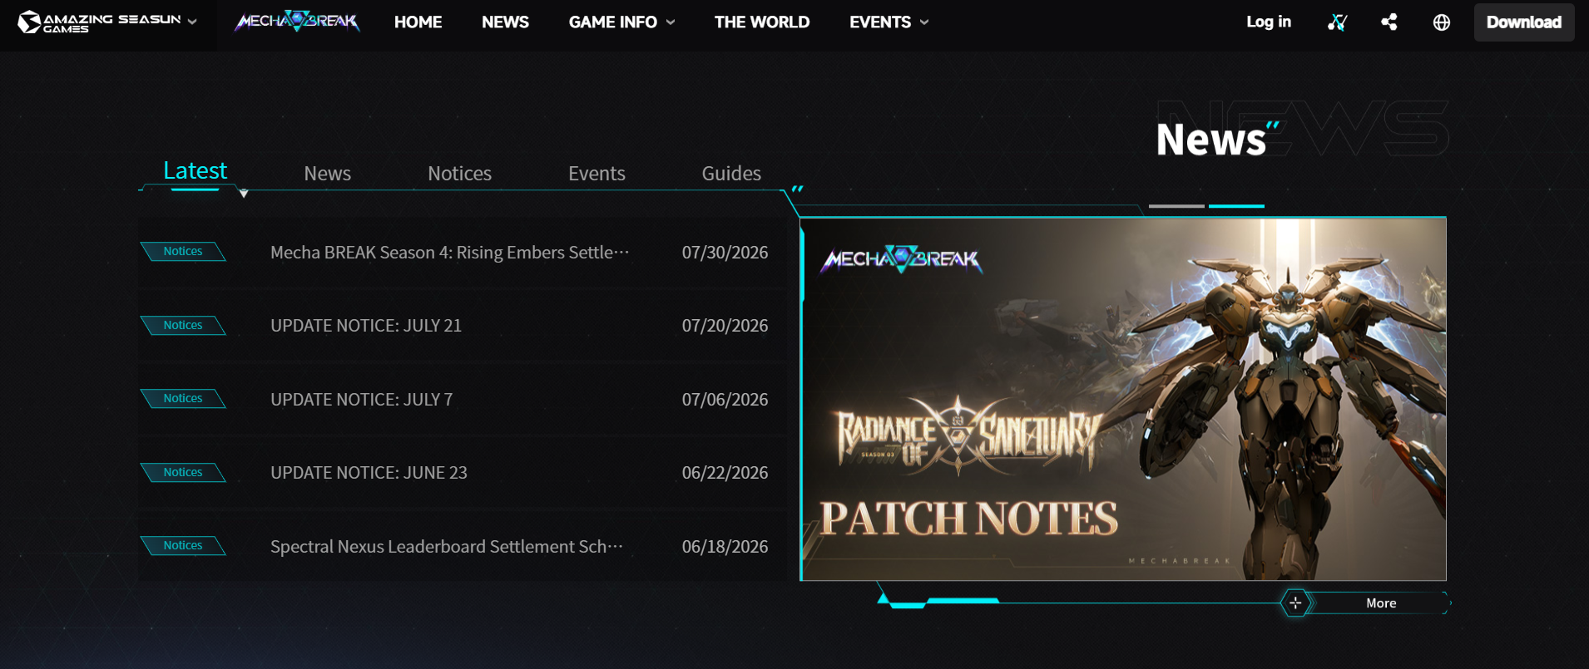Click the date 07/06/2026
This screenshot has height=669, width=1589.
coord(725,400)
